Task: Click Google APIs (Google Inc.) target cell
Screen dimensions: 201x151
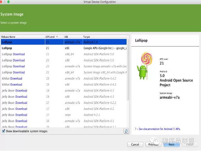Action: coord(105,48)
